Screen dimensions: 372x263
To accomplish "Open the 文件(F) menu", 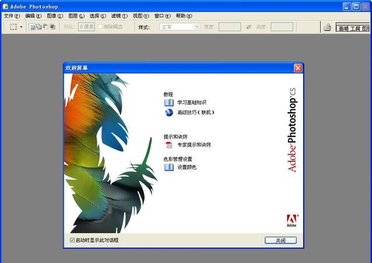I will click(12, 16).
